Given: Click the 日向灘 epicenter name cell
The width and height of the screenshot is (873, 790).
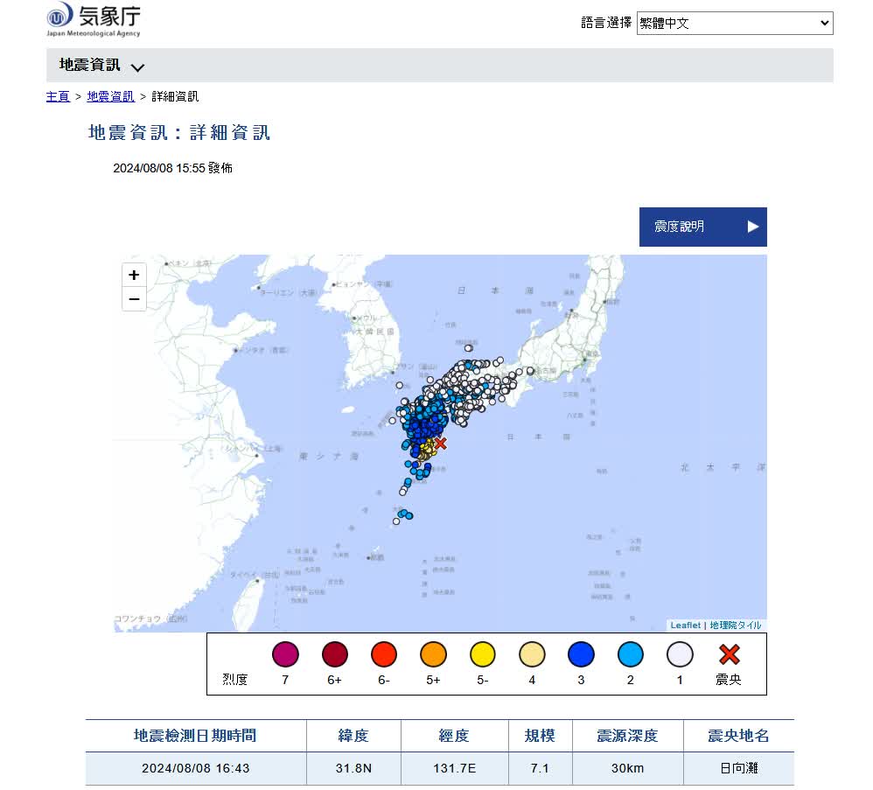Looking at the screenshot, I should tap(738, 768).
